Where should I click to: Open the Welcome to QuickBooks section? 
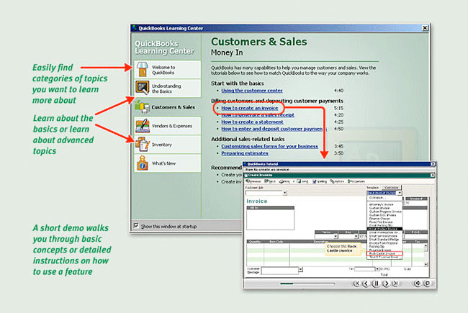pos(168,70)
